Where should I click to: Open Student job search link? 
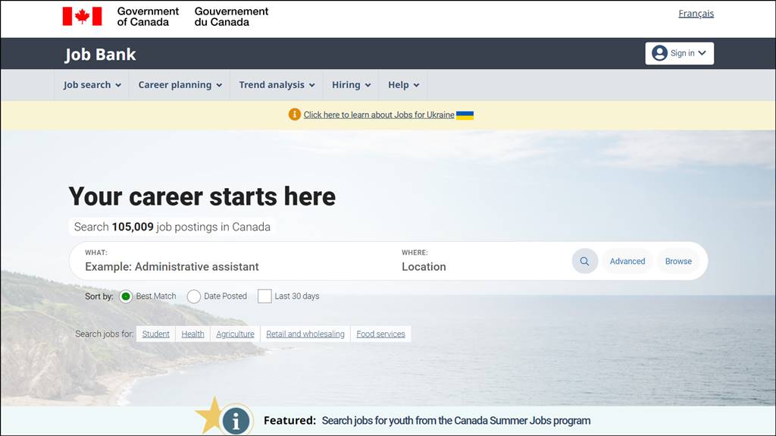pyautogui.click(x=155, y=334)
